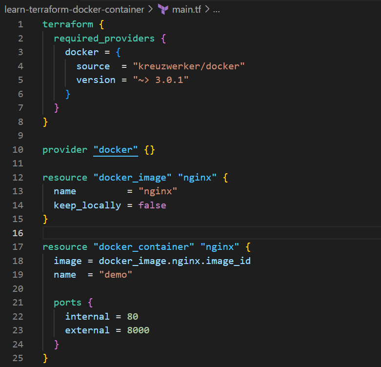The image size is (381, 367).
Task: Click the empty braces after provider "docker"
Action: tap(149, 150)
